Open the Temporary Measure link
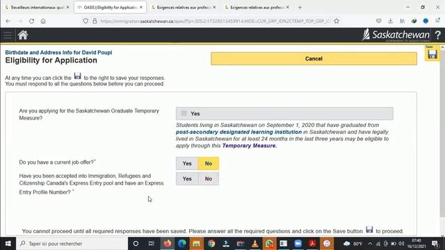The image size is (445, 250). point(250,146)
